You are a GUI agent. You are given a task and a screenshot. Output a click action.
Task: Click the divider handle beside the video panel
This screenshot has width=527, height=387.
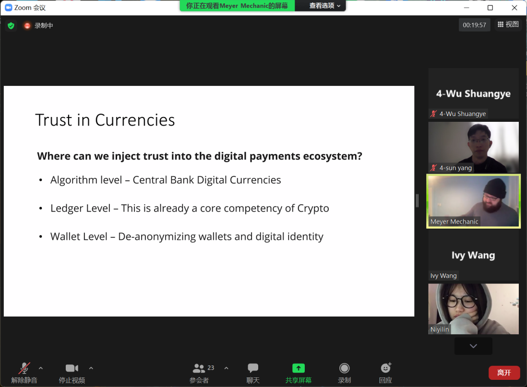pyautogui.click(x=417, y=201)
